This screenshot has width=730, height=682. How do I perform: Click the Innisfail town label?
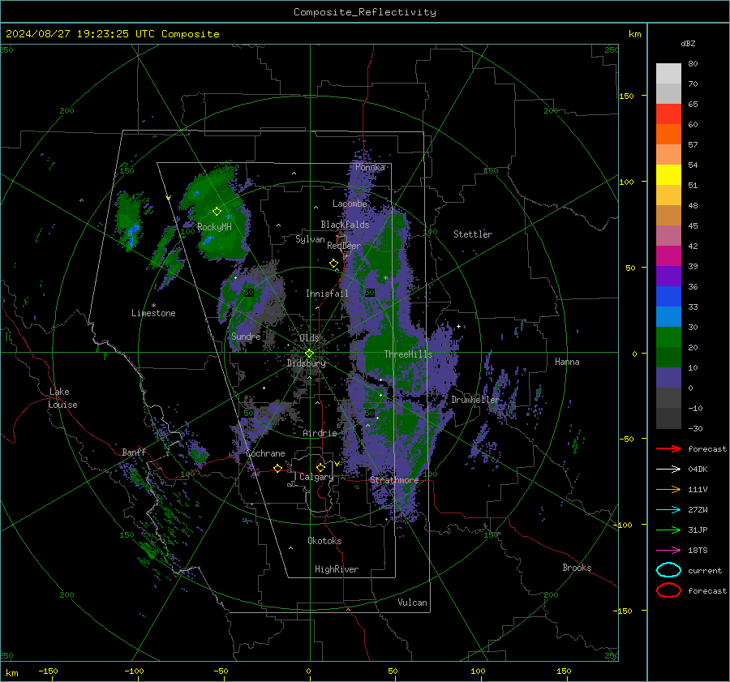coord(327,294)
